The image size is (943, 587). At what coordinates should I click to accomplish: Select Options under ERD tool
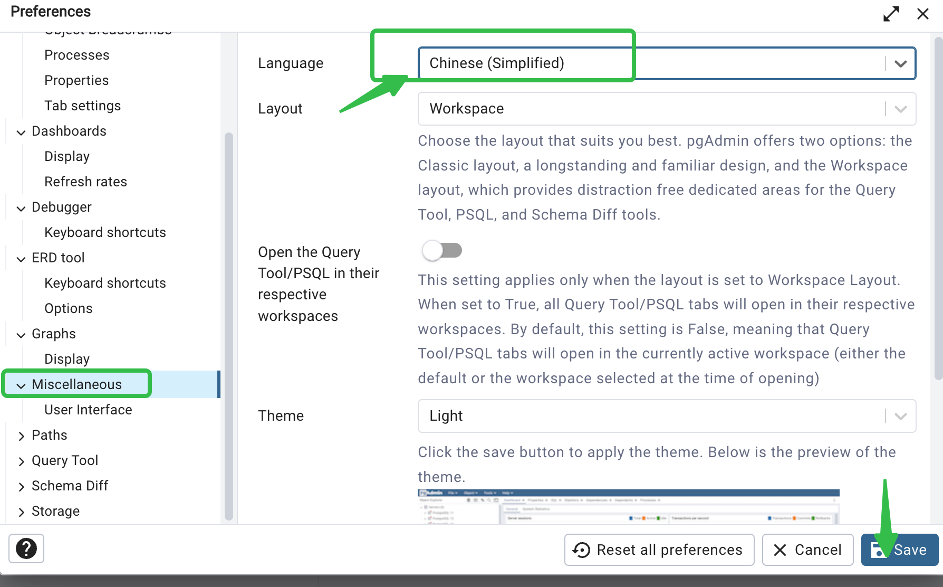69,308
